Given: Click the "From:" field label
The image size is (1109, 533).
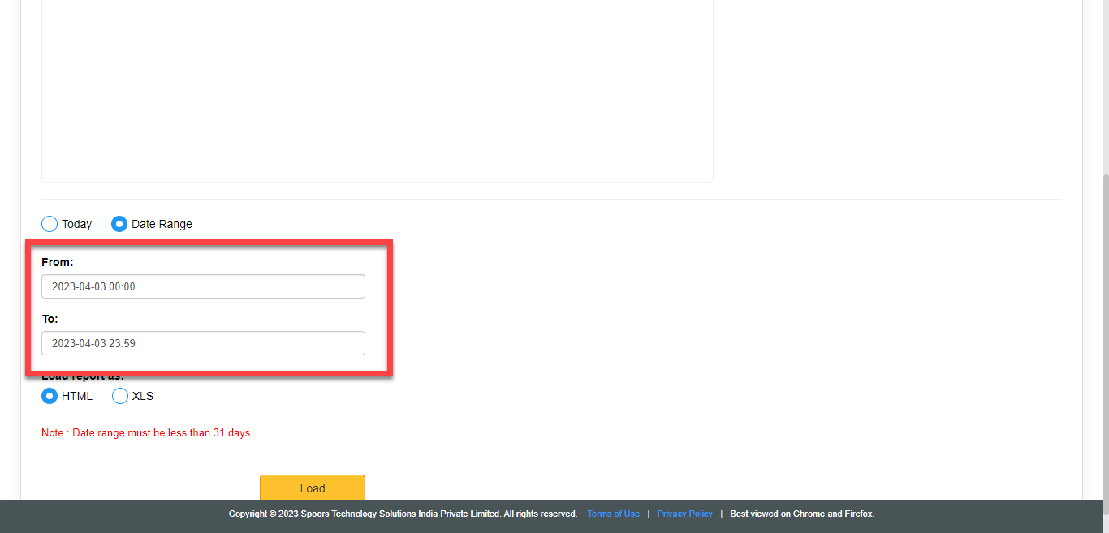Looking at the screenshot, I should coord(58,262).
